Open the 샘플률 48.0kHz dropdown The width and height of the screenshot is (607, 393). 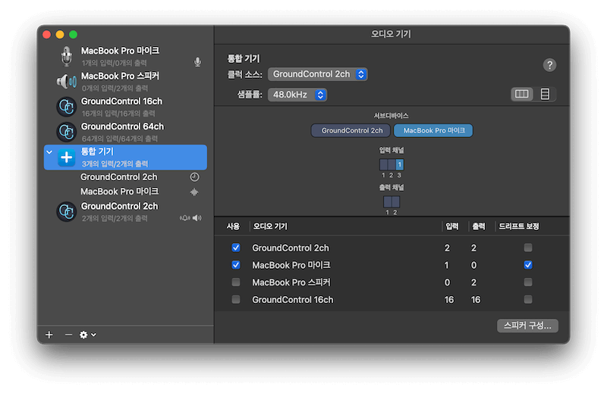pos(297,95)
